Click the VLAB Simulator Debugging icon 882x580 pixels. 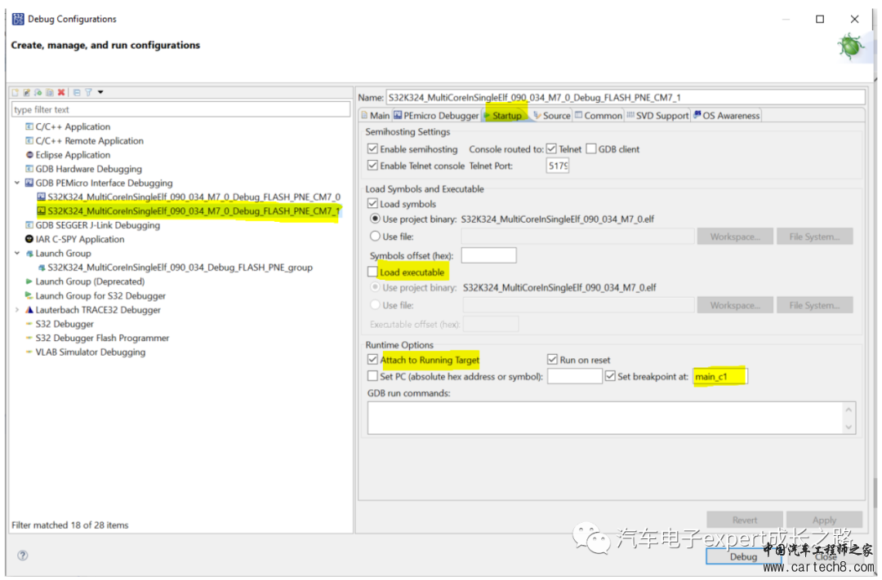pos(29,352)
